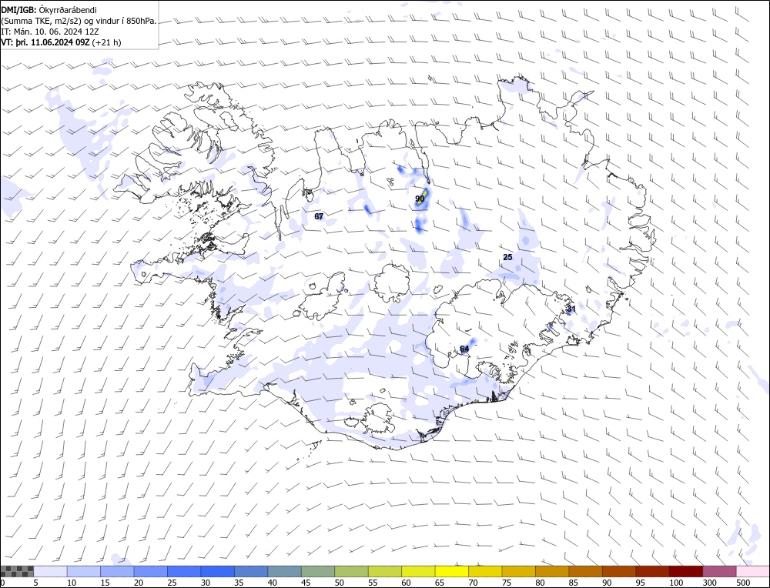Image resolution: width=770 pixels, height=588 pixels.
Task: Select the 85–90 burnt orange legend swatch
Action: click(585, 571)
